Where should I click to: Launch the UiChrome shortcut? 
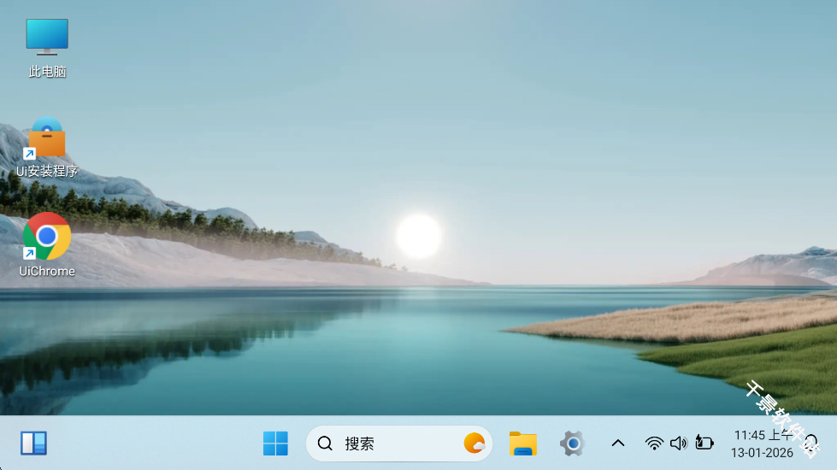coord(47,236)
